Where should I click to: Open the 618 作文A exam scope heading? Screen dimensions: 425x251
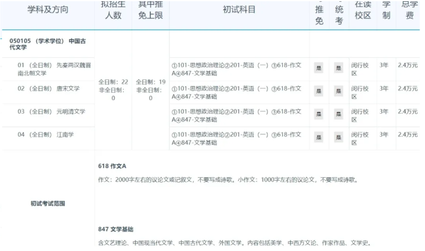(111, 166)
